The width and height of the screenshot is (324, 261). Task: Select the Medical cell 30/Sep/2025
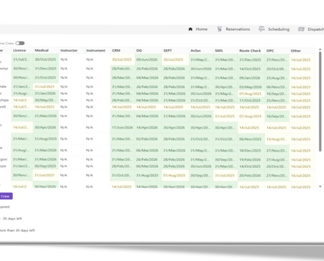[x=46, y=166]
